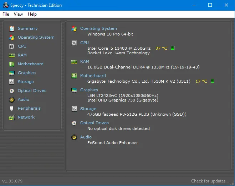Open the Help menu
235x186 pixels.
point(32,14)
